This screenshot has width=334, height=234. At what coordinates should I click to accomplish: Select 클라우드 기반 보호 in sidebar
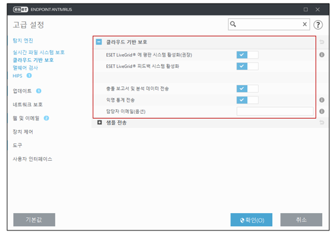tap(33, 60)
